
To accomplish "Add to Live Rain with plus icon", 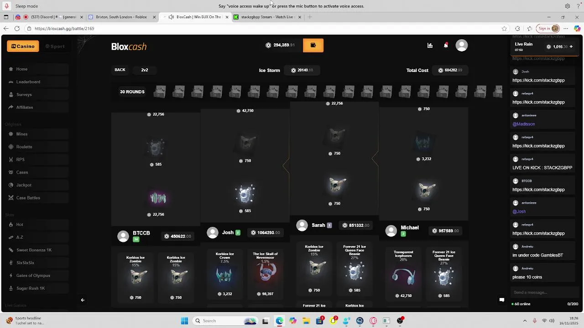I will (x=571, y=46).
